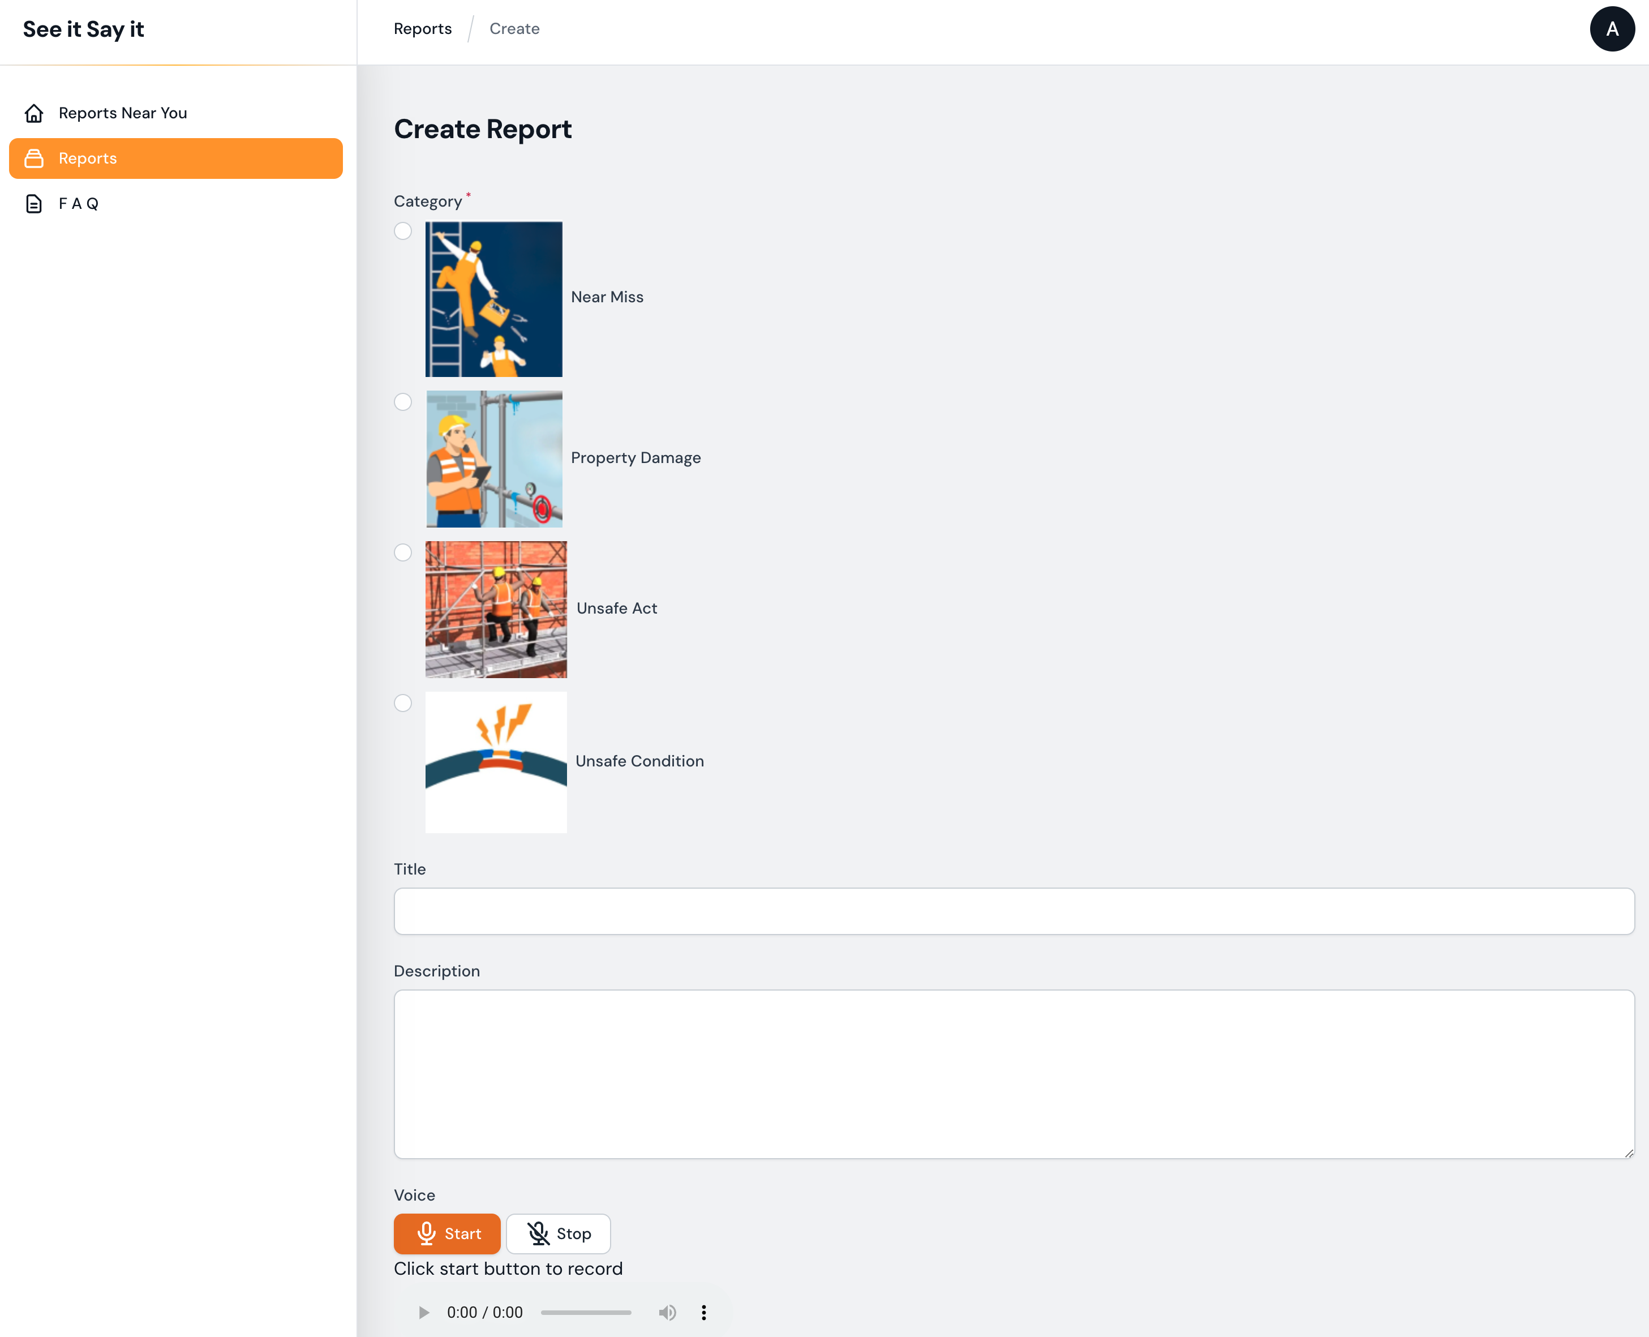Open the user avatar menu
The height and width of the screenshot is (1337, 1649).
point(1611,29)
